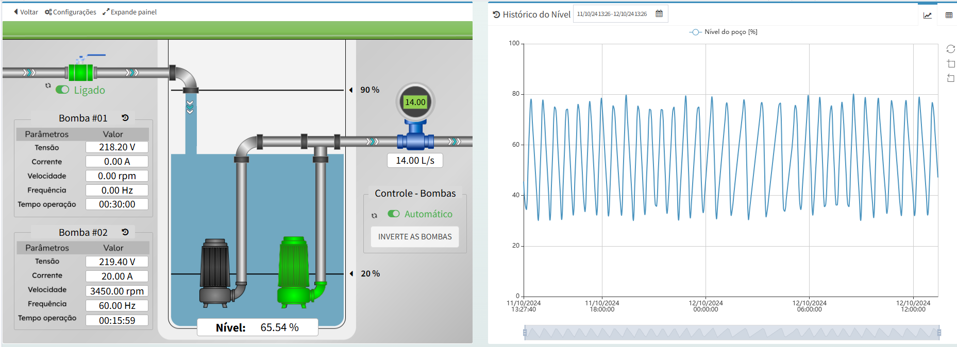Image resolution: width=957 pixels, height=347 pixels.
Task: Click the green inlet valve icon
Action: click(x=81, y=72)
